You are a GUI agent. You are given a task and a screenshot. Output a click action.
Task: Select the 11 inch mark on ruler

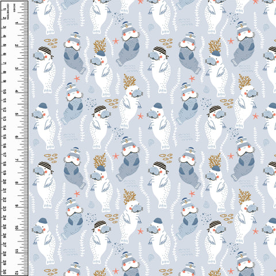coord(17,251)
